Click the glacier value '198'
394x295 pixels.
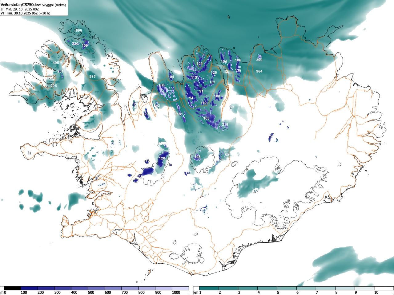[x=197, y=157]
